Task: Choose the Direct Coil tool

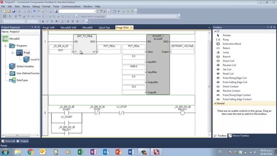Action: pyautogui.click(x=228, y=61)
